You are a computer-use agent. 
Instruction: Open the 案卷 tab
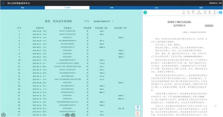[x=23, y=8]
